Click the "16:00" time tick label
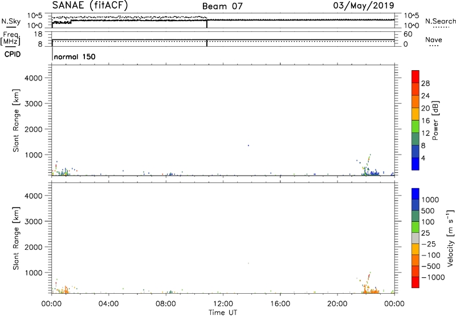Image resolution: width=456 pixels, height=316 pixels. pyautogui.click(x=280, y=304)
